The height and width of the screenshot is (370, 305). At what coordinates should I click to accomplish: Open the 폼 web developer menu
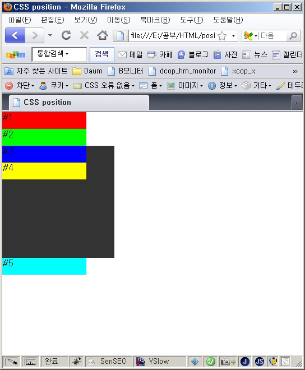pyautogui.click(x=150, y=85)
